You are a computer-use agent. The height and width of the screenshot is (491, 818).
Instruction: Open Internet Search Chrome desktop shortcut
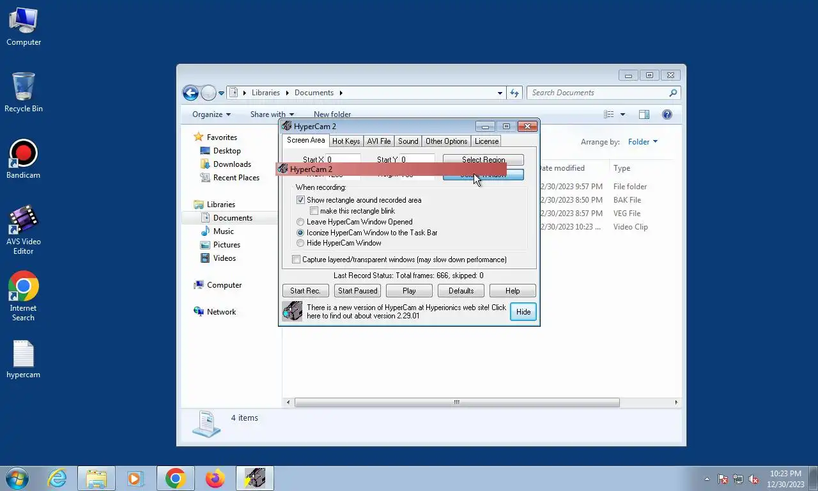[24, 297]
